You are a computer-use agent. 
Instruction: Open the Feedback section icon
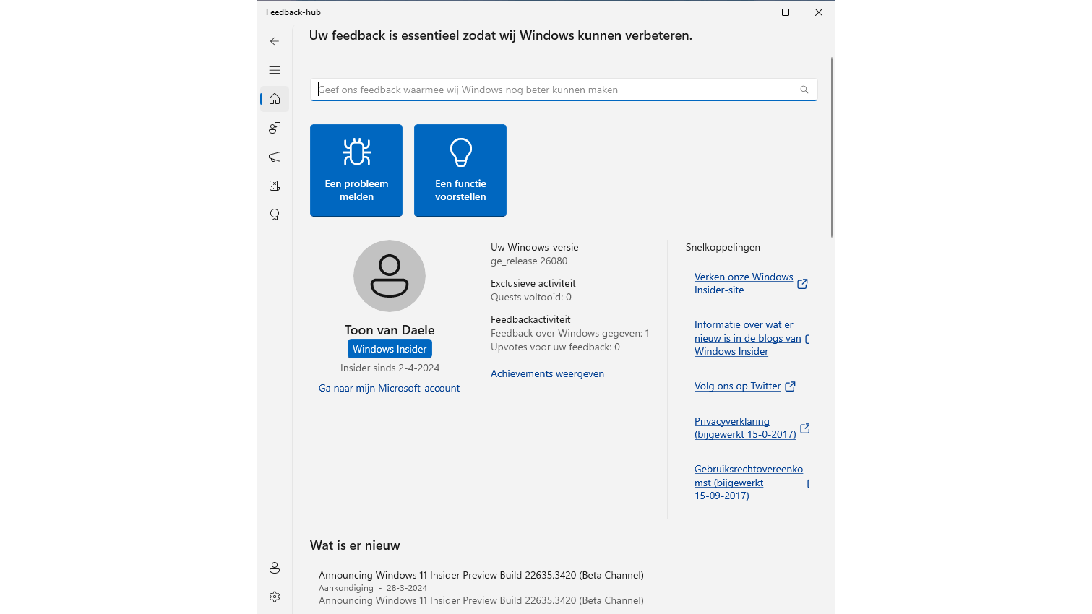pyautogui.click(x=275, y=128)
